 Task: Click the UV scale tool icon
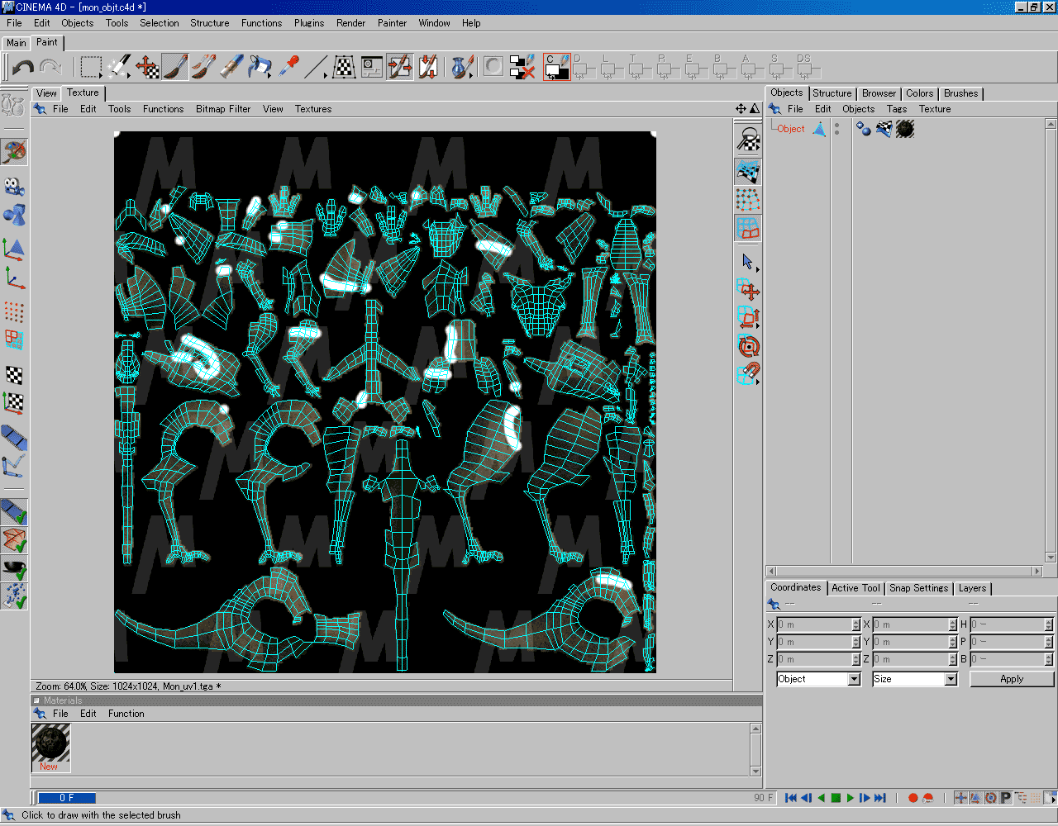tap(748, 318)
